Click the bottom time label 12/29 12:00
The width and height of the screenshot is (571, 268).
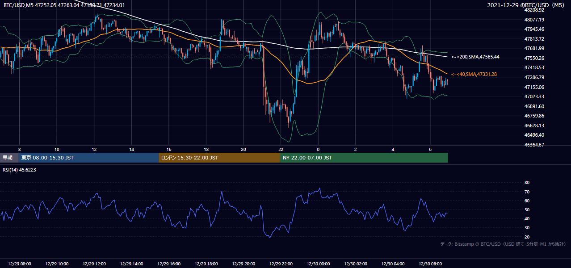pyautogui.click(x=94, y=264)
